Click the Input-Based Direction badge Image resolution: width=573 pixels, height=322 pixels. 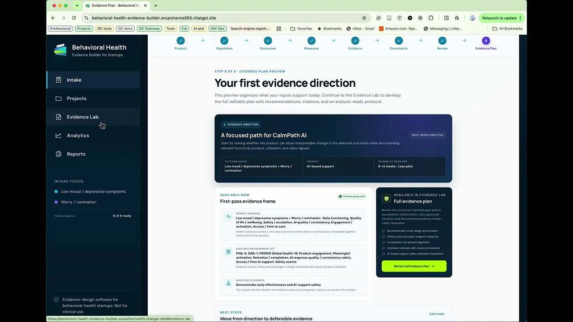coord(428,135)
